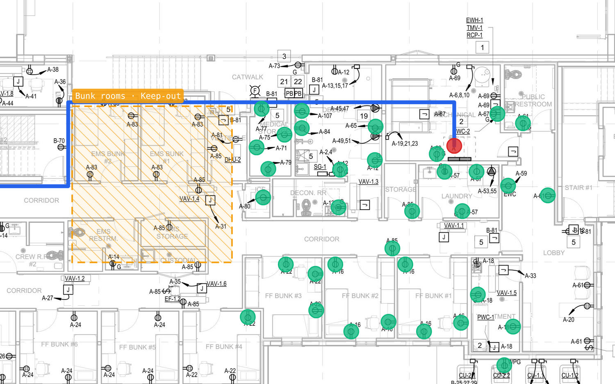
Task: Select the green marker pointing to A-71
Action: click(x=256, y=147)
